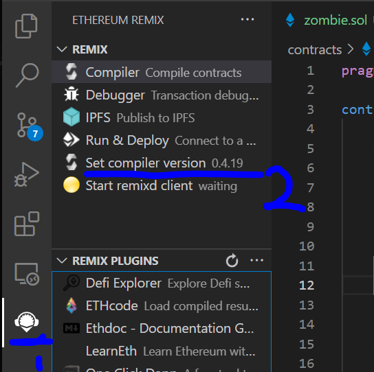Image resolution: width=374 pixels, height=372 pixels.
Task: Click line number 16 in editor
Action: (x=307, y=363)
